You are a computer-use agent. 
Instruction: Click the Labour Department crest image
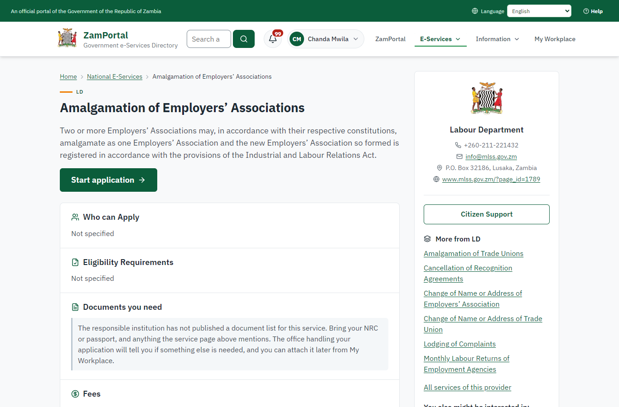(x=487, y=98)
